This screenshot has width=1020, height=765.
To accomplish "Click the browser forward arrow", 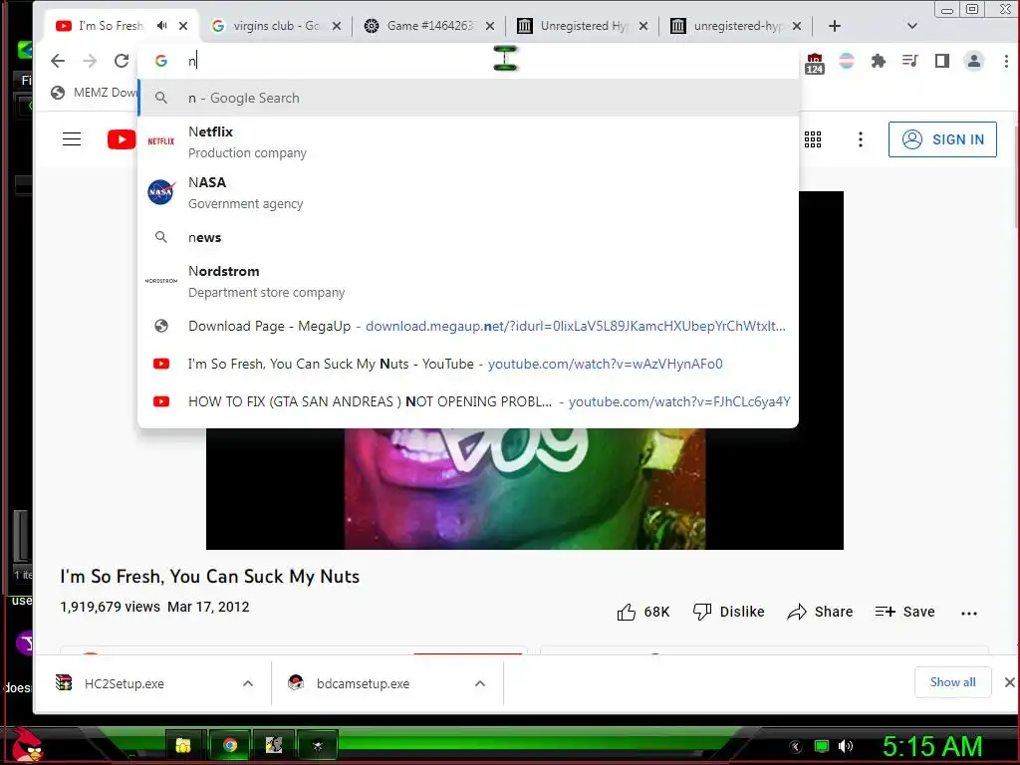I will pos(90,61).
